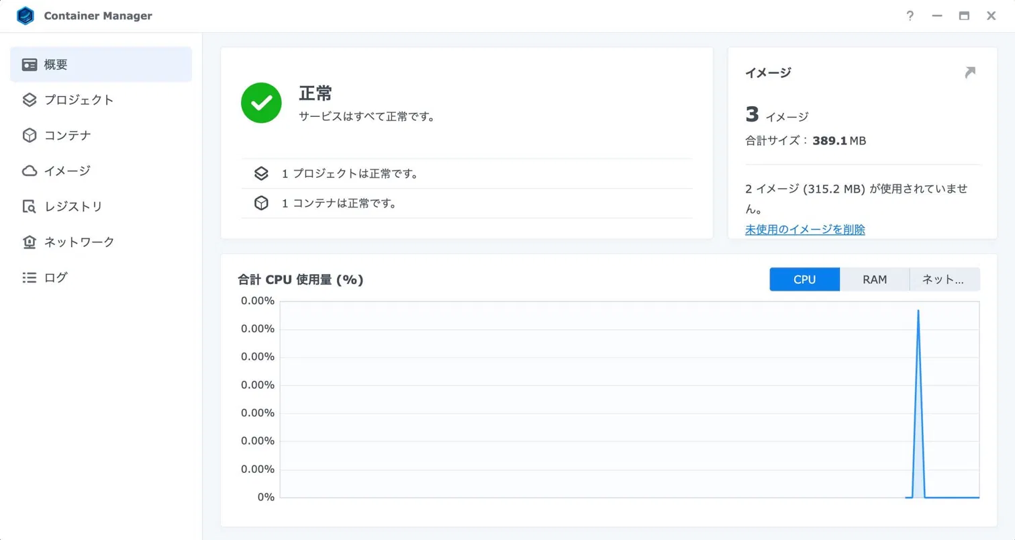
Task: Click the ログ list icon
Action: [30, 277]
